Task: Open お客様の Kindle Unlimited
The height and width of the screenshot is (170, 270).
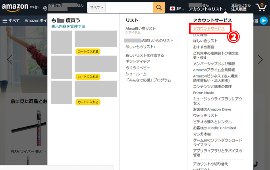Action: click(x=214, y=128)
